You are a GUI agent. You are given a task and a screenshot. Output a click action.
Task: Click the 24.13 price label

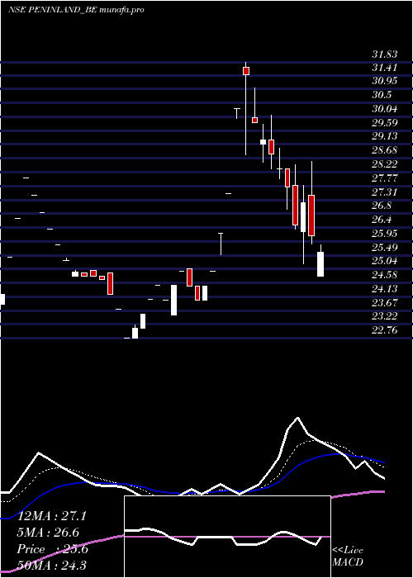[x=385, y=289]
